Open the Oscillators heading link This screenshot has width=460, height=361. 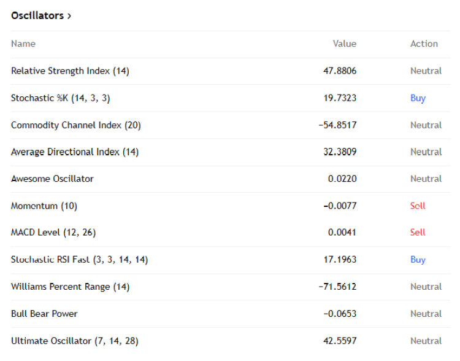[x=37, y=16]
